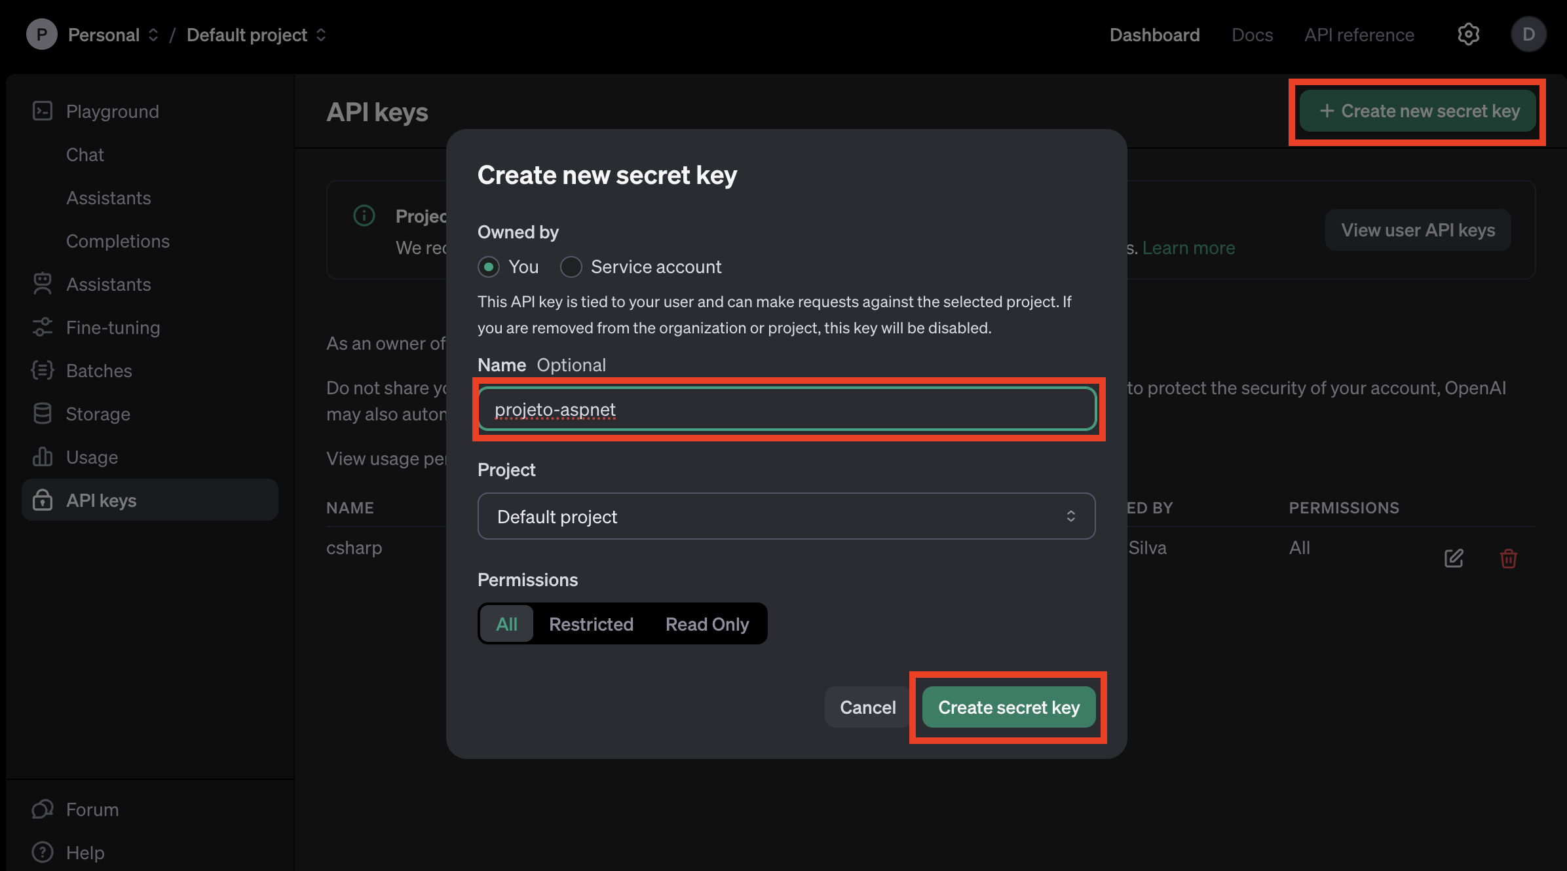Open the Learn more link
Viewport: 1567px width, 871px height.
(1188, 248)
